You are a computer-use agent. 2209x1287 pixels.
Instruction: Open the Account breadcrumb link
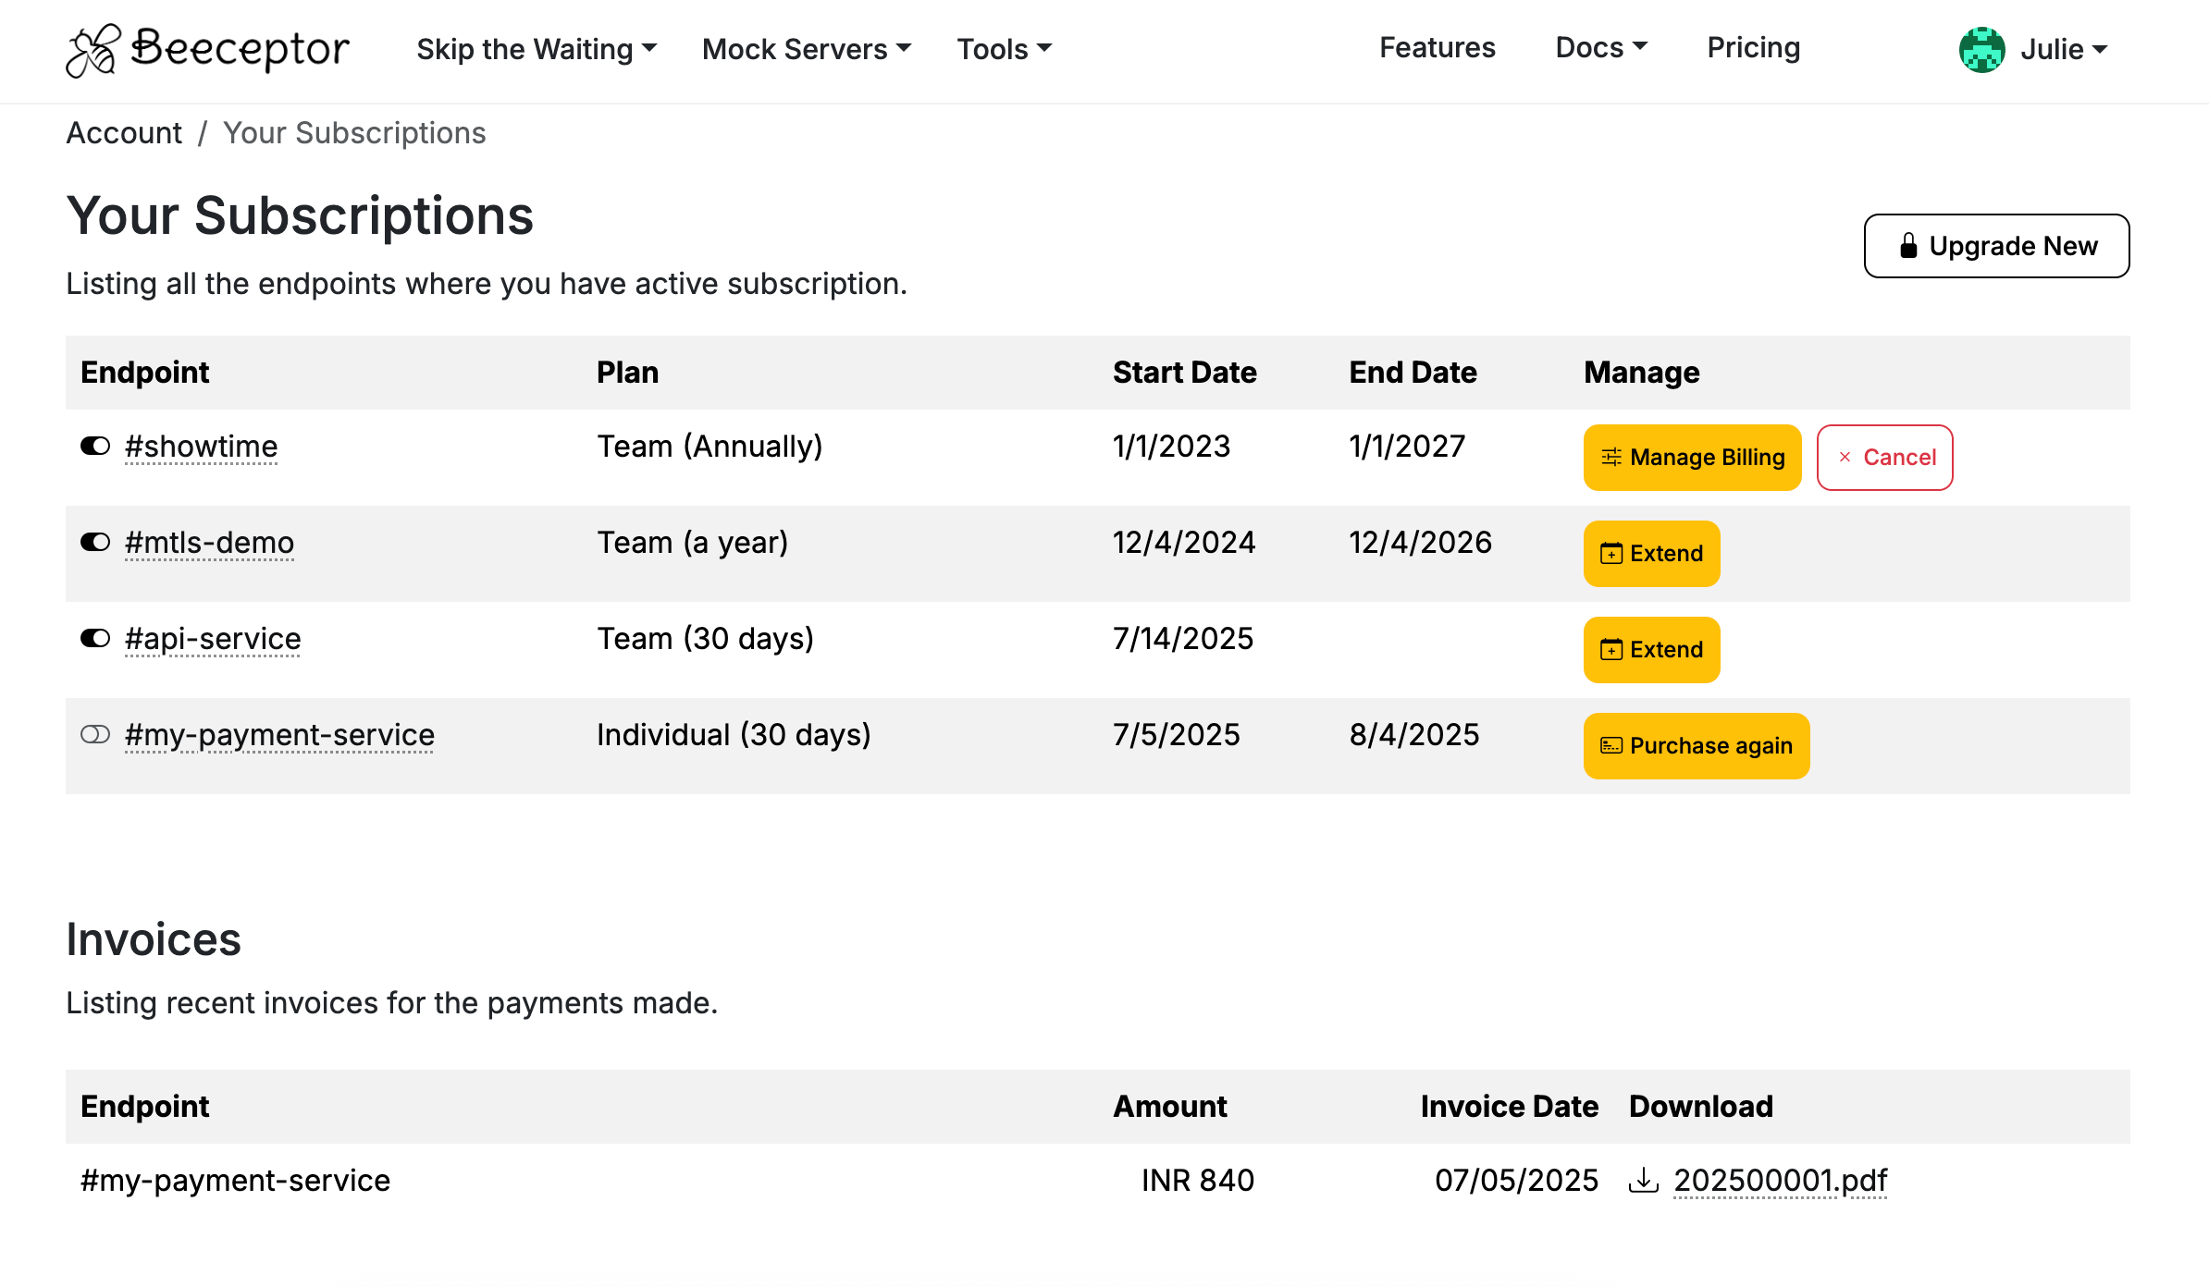124,132
